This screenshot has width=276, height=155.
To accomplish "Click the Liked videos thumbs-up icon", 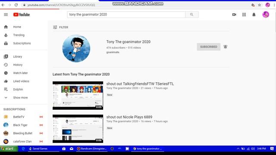I will pos(6,81).
